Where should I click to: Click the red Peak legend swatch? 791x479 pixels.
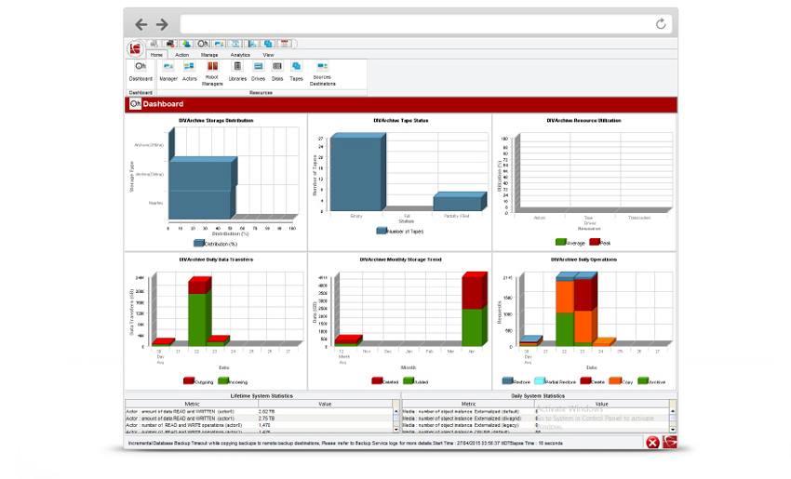[x=595, y=242]
